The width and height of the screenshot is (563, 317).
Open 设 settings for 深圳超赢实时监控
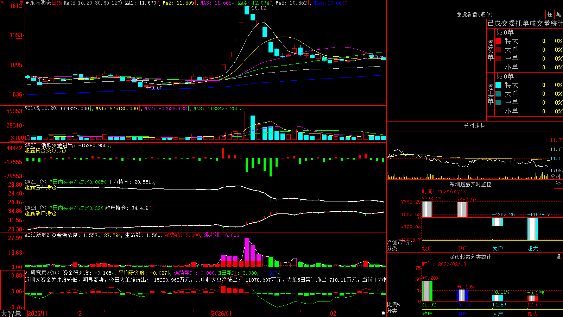[x=558, y=184]
